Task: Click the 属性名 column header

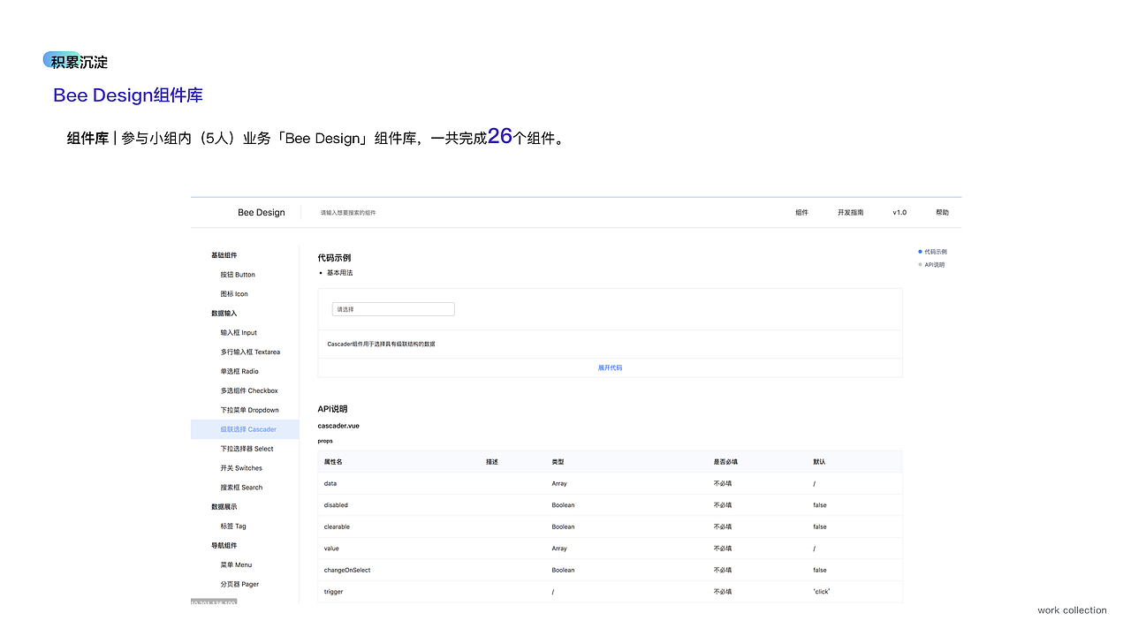Action: (x=333, y=462)
